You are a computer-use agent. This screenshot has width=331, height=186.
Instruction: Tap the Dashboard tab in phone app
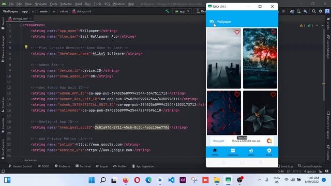(233, 152)
